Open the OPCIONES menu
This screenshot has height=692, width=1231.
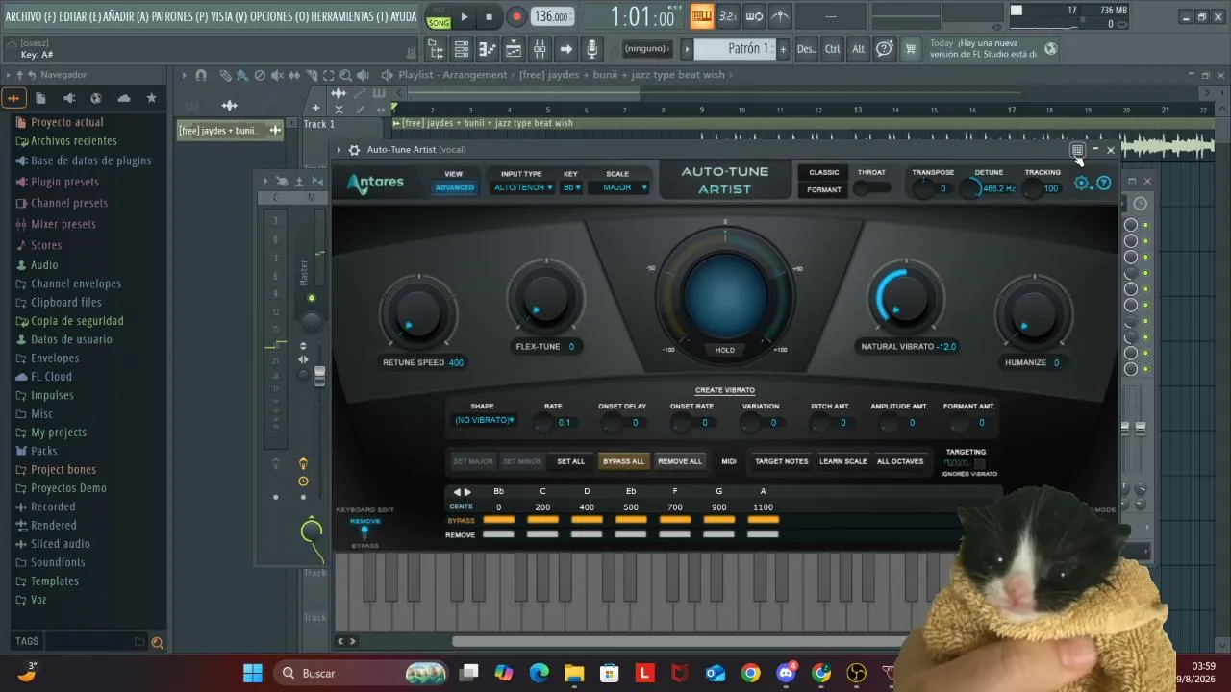(280, 16)
